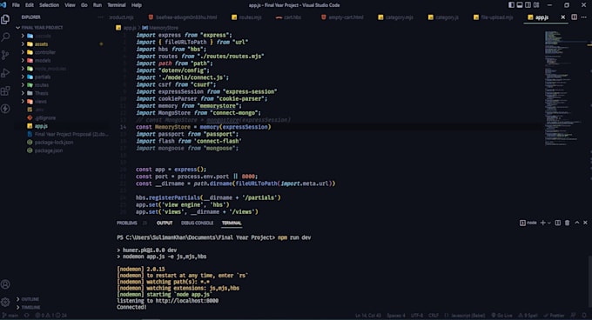Expand the TIMELINE section
Image resolution: width=592 pixels, height=320 pixels.
(29, 308)
